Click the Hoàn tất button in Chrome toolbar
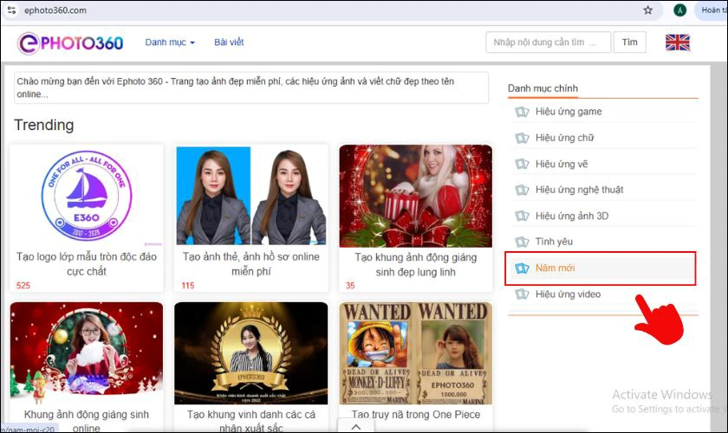The image size is (728, 433). [712, 10]
